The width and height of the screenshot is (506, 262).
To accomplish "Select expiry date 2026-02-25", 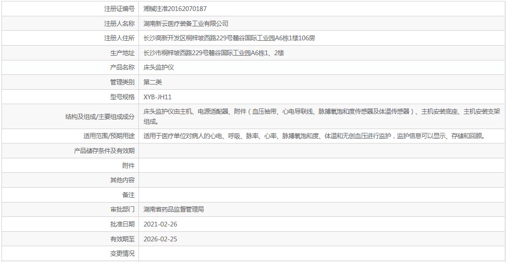I will [161, 239].
